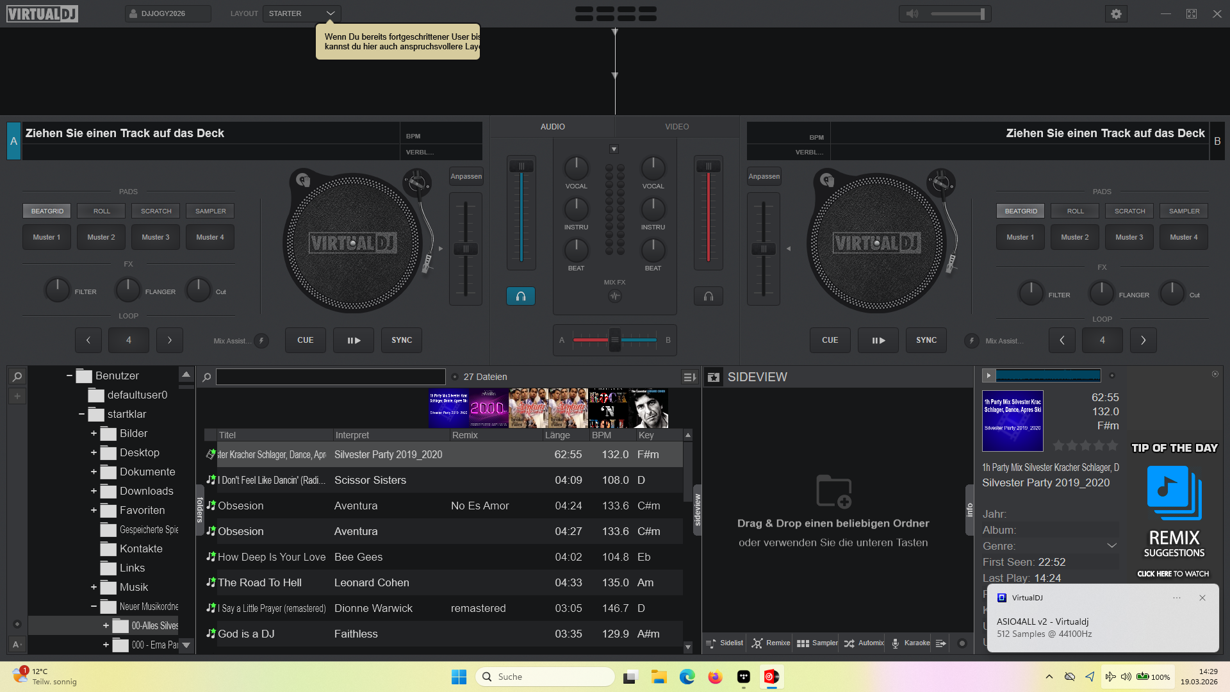Select the SAMPLER pads tab on deck A
This screenshot has width=1230, height=692.
210,211
